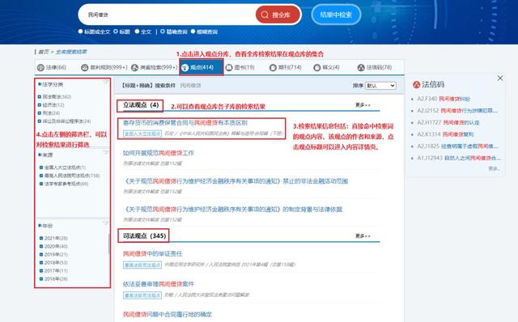This screenshot has width=518, height=322.
Task: Click the 搜全库 search button
Action: (278, 15)
